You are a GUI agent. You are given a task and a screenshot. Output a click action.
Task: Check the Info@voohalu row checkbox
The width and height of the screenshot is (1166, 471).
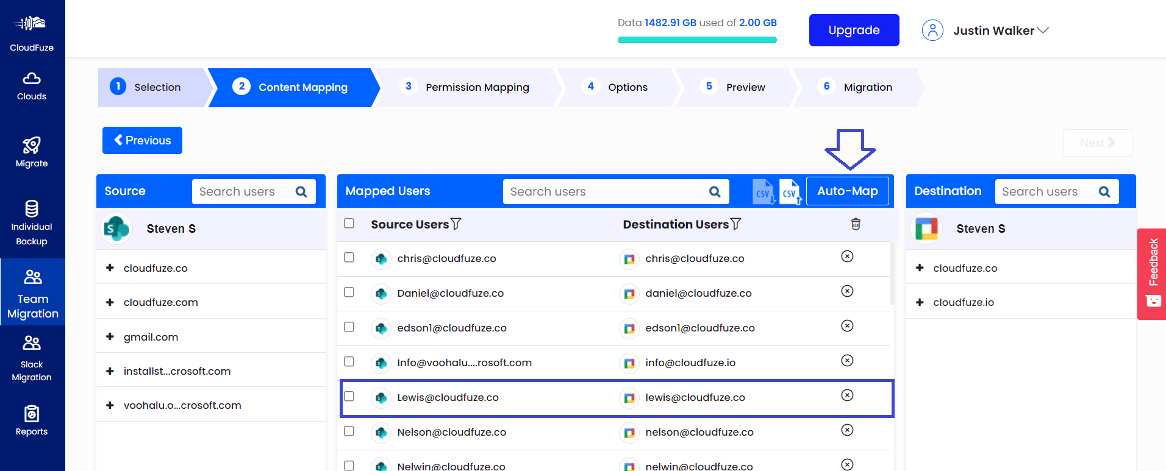tap(349, 361)
